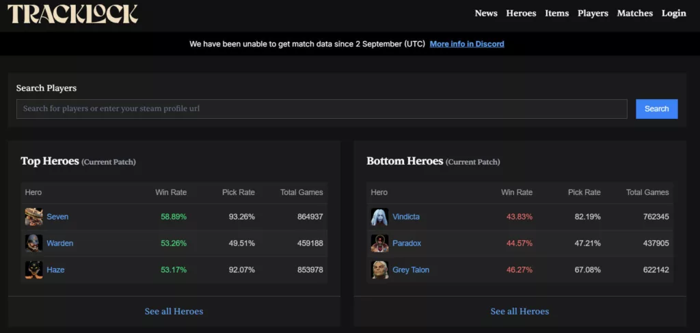Click the Win Rate header in Top Heroes

[171, 192]
